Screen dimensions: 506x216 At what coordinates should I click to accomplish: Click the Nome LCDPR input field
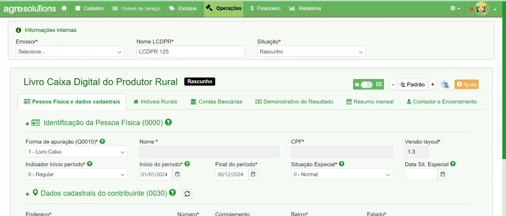191,52
